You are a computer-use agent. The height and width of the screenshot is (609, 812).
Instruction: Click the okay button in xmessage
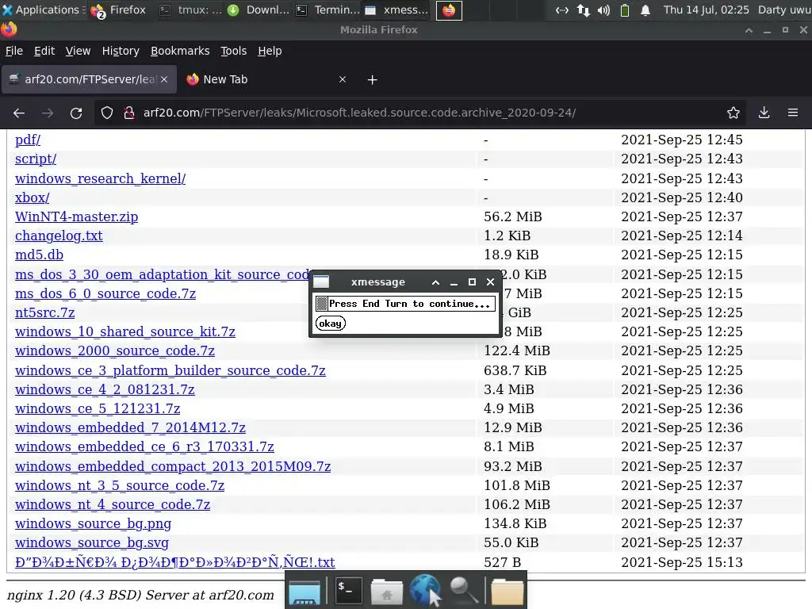[331, 324]
